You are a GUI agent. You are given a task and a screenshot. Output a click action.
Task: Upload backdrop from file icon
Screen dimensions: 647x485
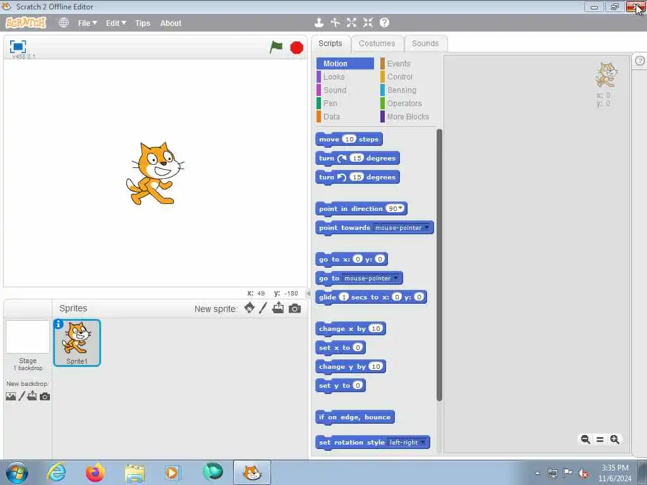click(32, 396)
